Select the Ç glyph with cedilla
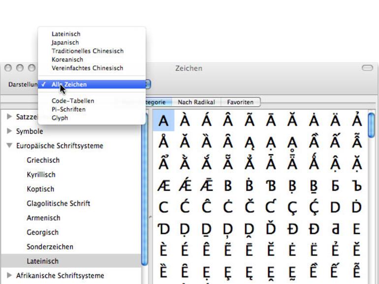 [292, 207]
